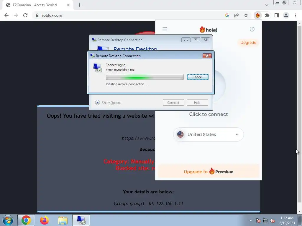
Task: Click the padlock site info icon
Action: (x=37, y=15)
